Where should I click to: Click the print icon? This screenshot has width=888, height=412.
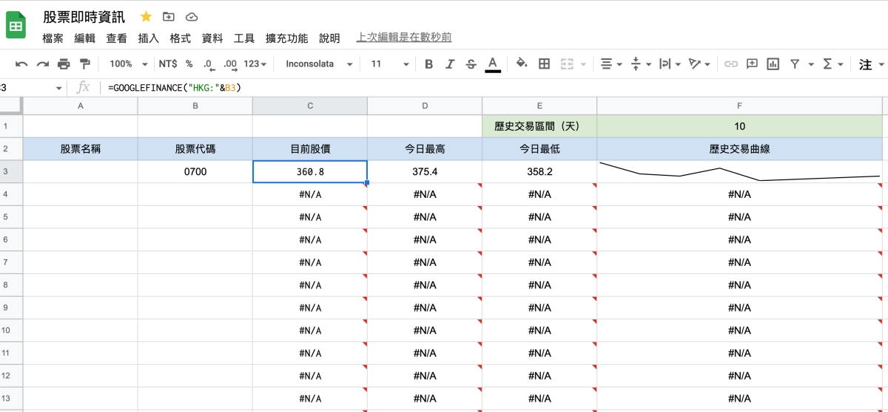(x=64, y=64)
